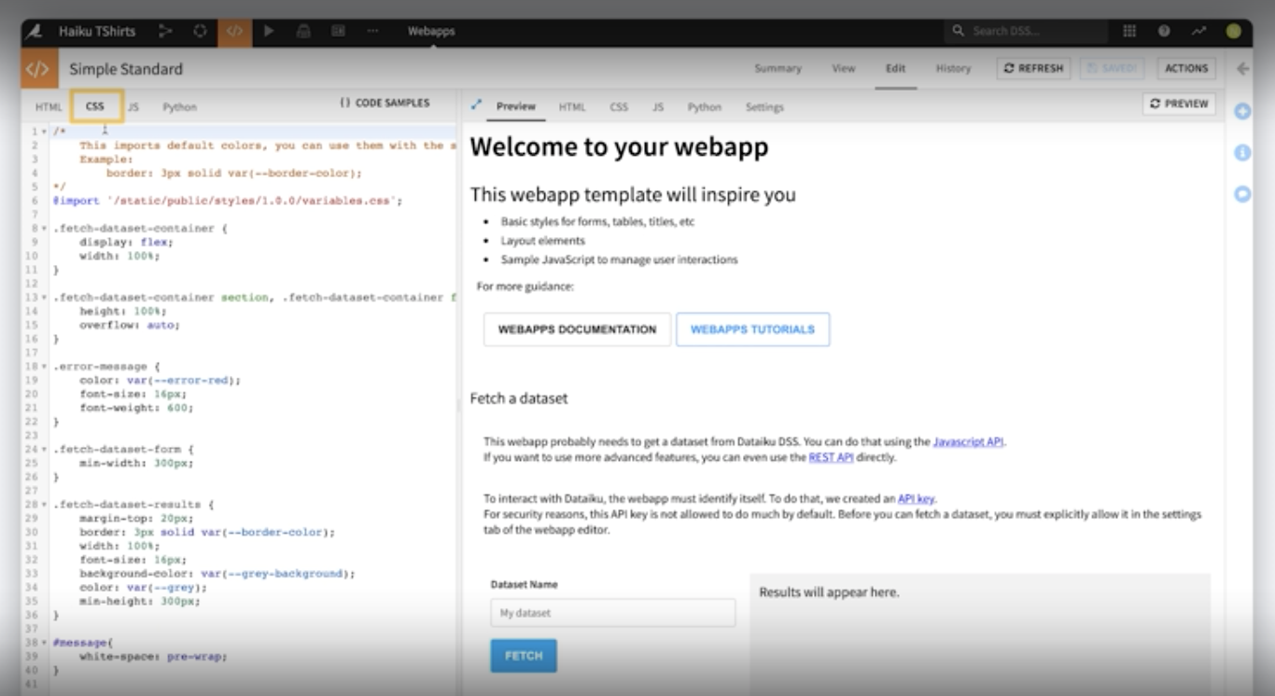Switch to the Summary tab
Image resolution: width=1275 pixels, height=696 pixels.
778,68
